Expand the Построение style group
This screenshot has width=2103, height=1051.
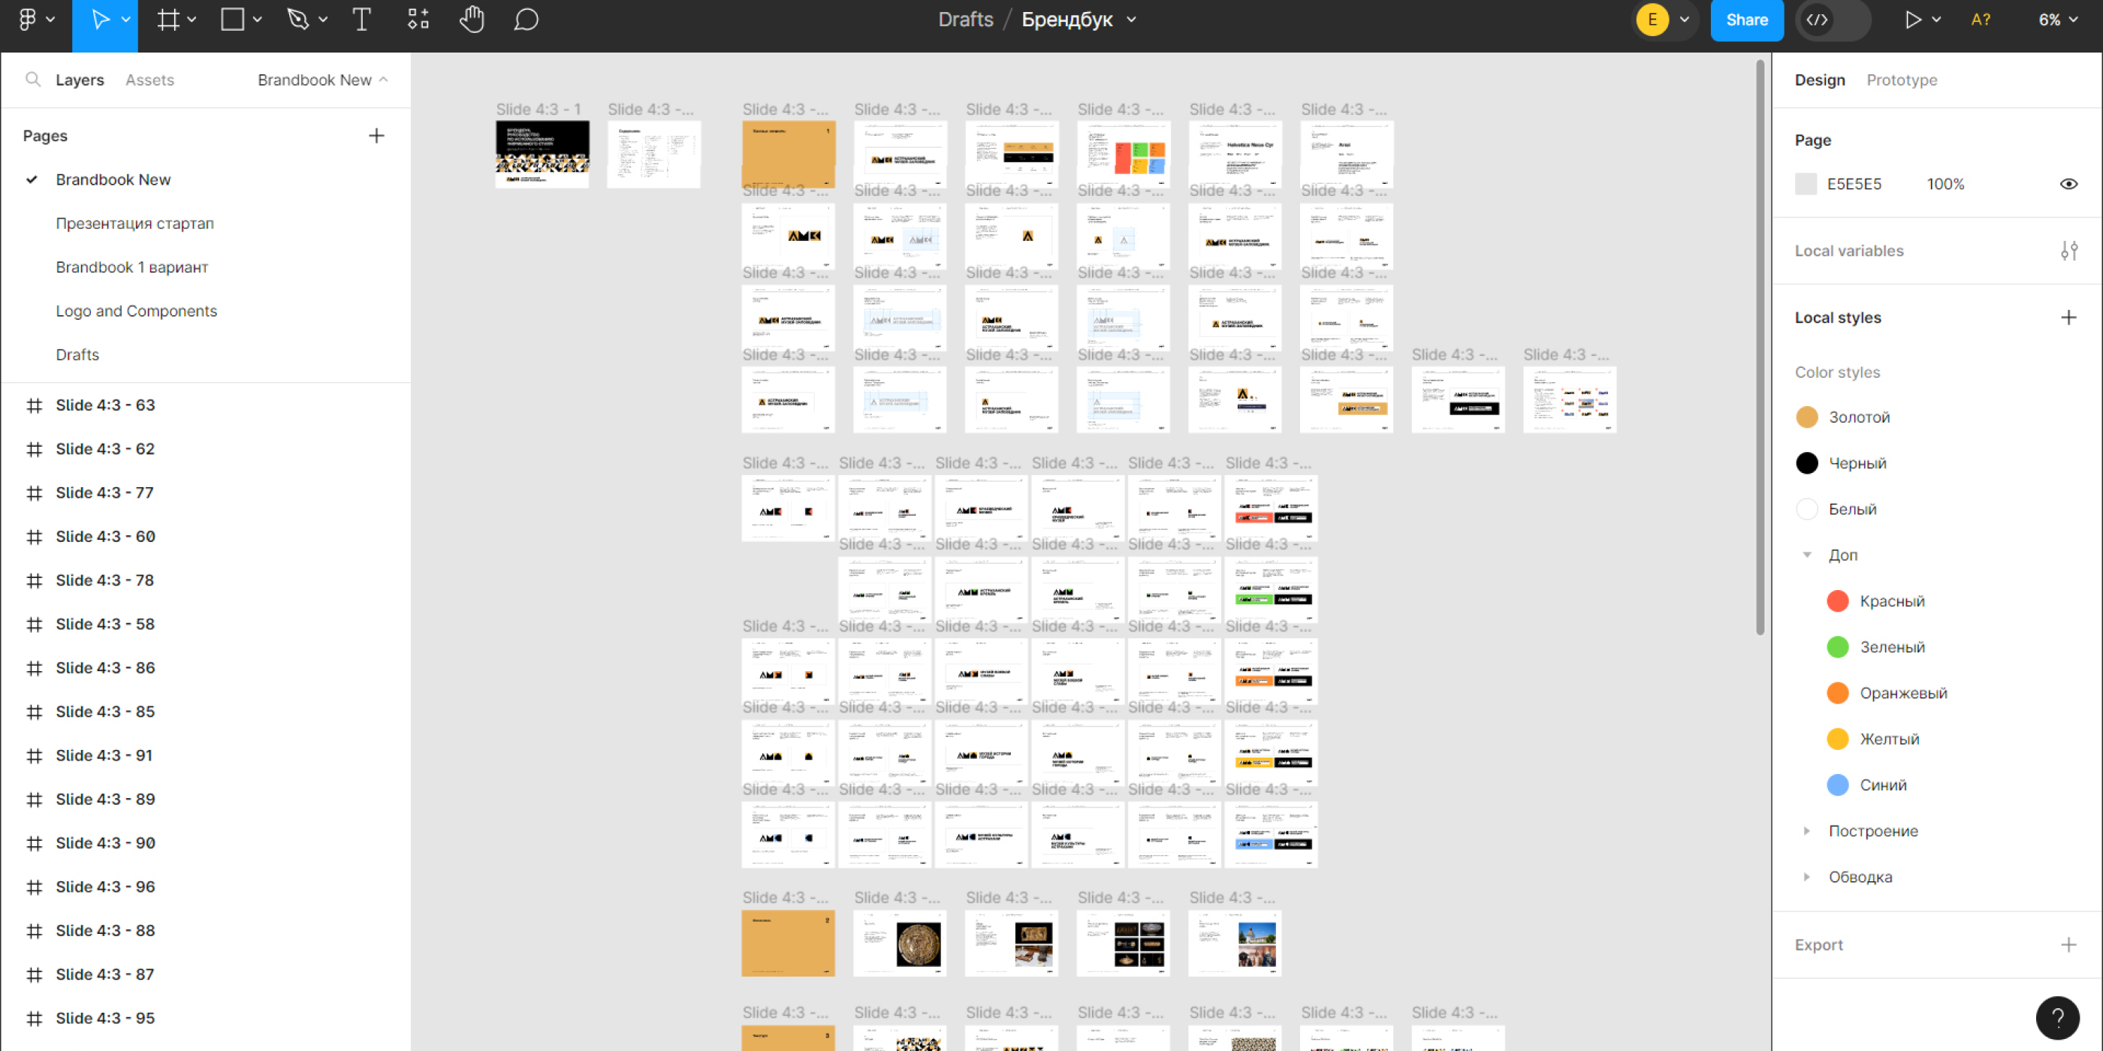tap(1806, 832)
